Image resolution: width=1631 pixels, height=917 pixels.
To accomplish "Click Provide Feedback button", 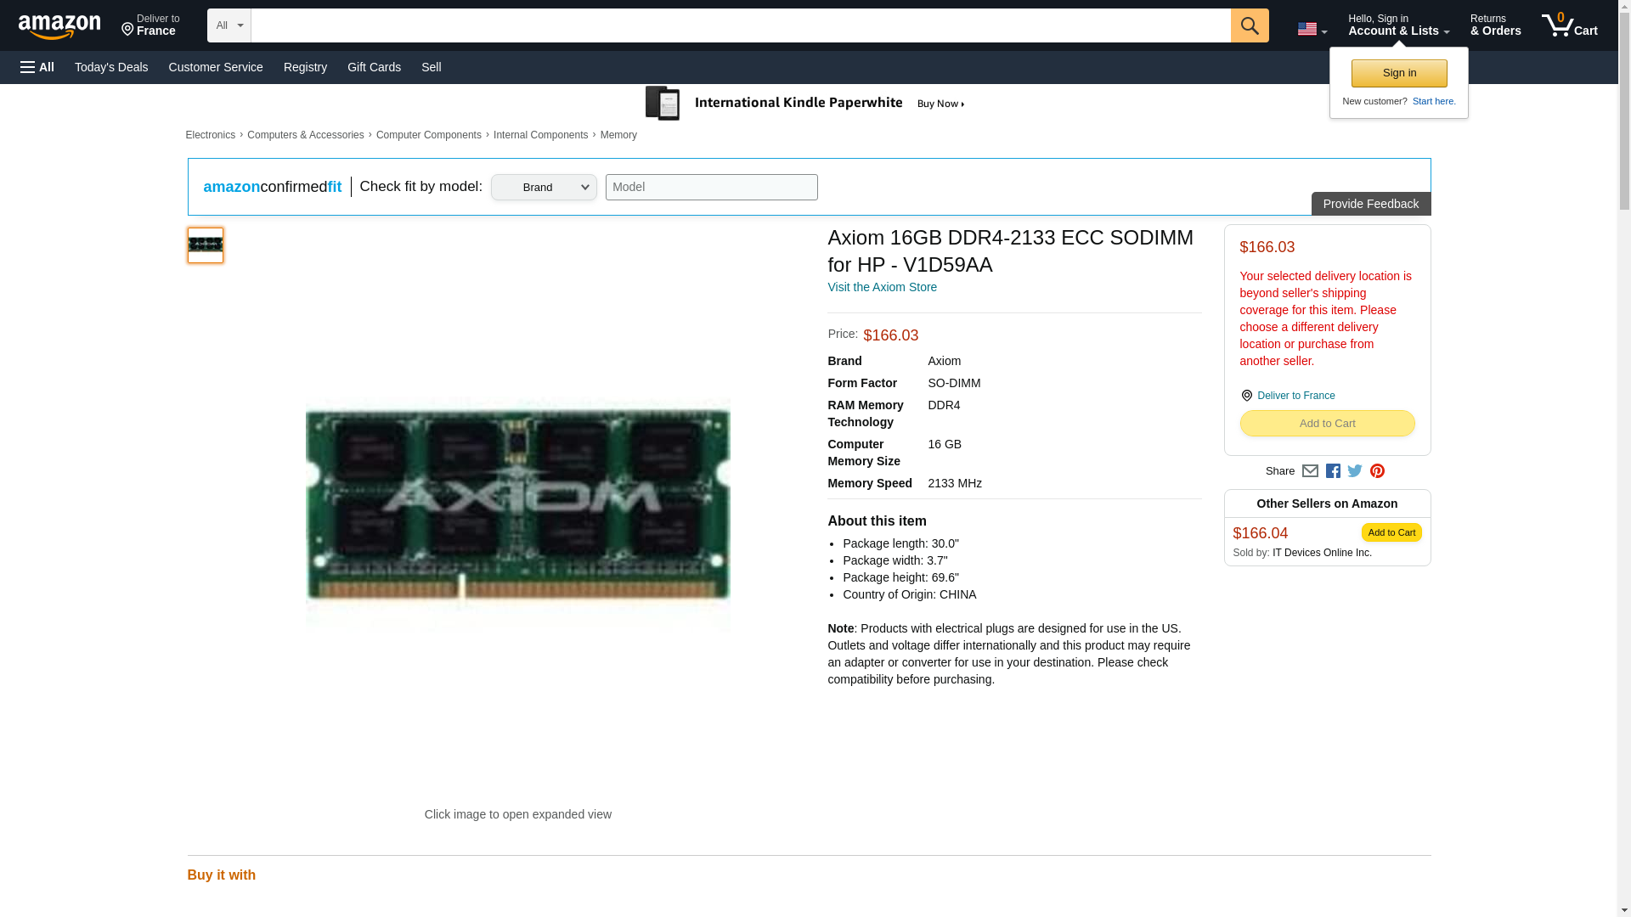I will click(1370, 204).
